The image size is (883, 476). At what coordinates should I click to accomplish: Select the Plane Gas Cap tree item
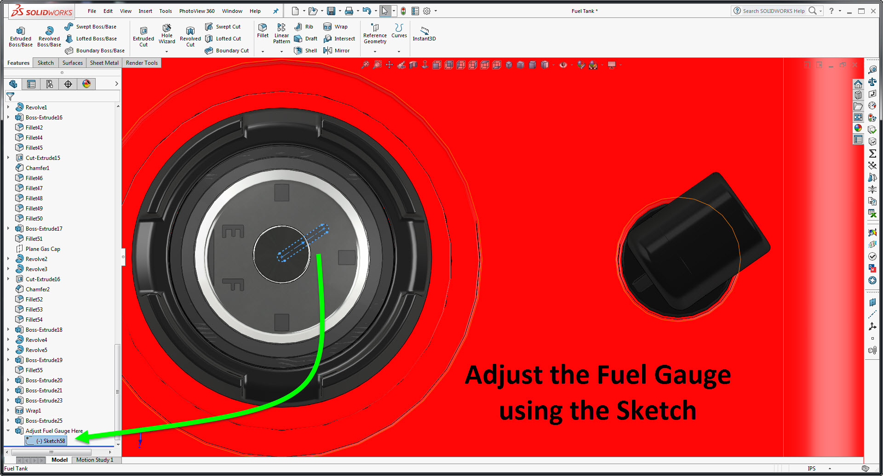point(38,249)
